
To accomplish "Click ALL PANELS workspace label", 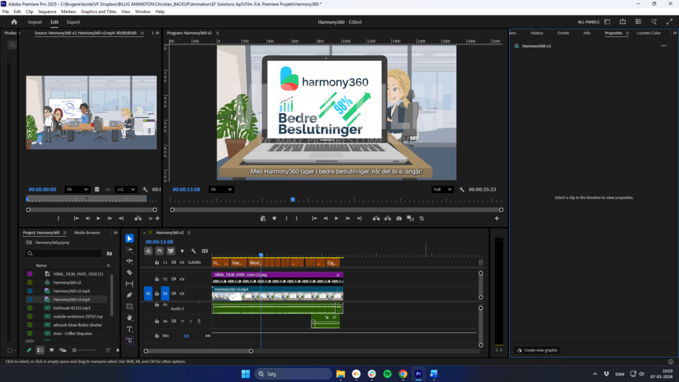I will click(589, 22).
